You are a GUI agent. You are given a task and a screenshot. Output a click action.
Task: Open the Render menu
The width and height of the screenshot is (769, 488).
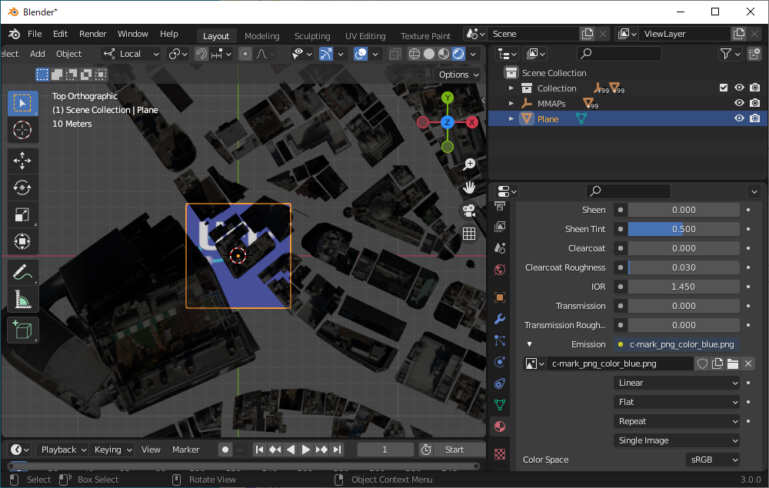tap(93, 34)
